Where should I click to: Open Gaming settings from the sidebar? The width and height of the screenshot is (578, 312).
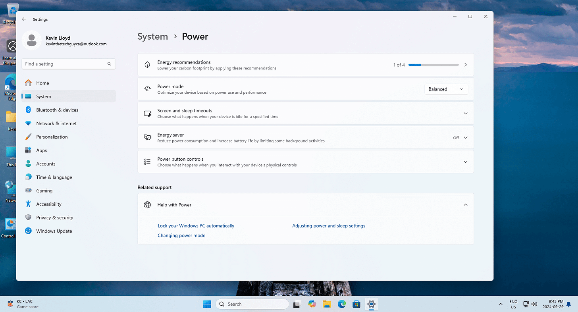pos(44,190)
